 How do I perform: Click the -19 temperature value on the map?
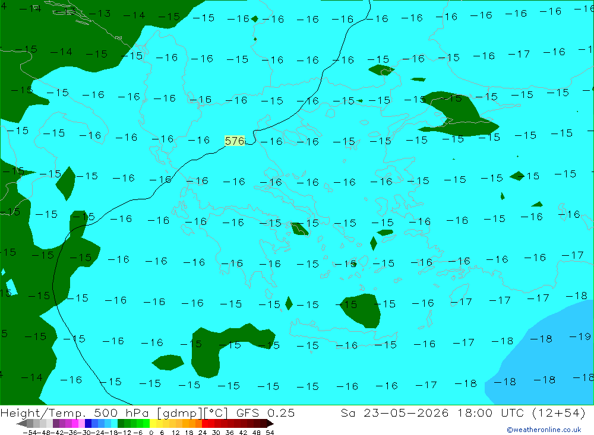580,336
